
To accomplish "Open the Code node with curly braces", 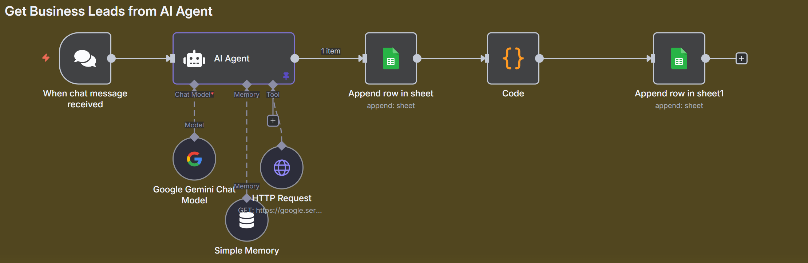I will (513, 58).
